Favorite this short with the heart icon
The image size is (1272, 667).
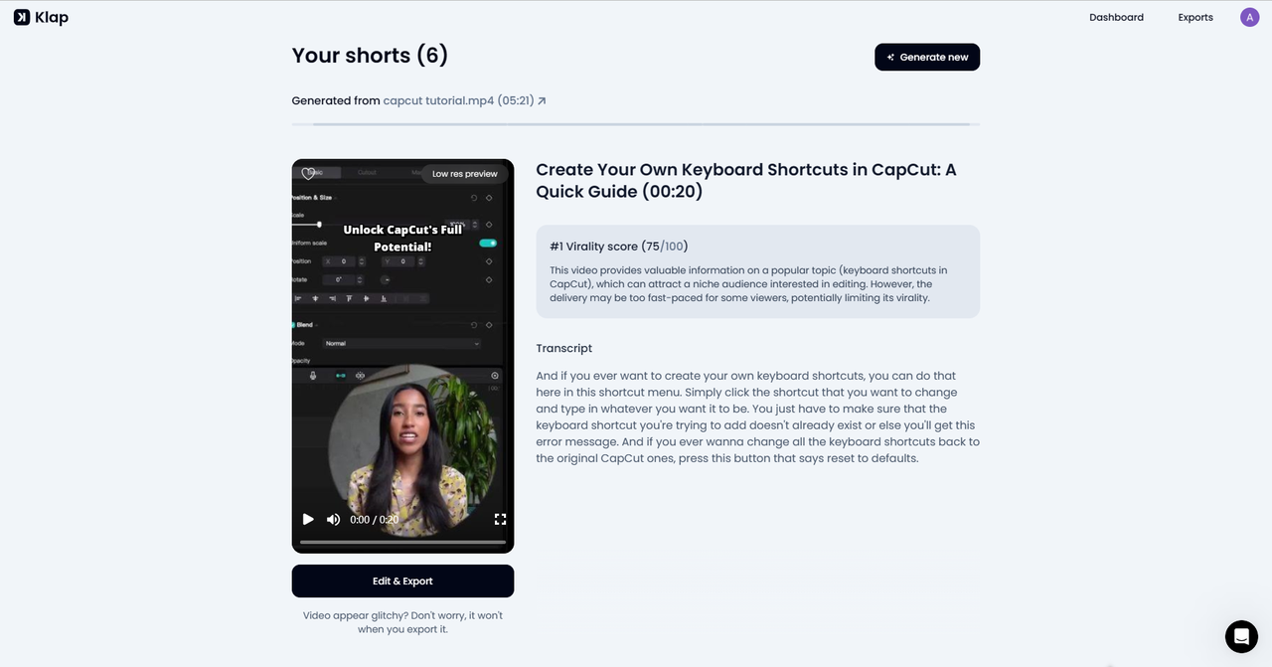pos(308,173)
